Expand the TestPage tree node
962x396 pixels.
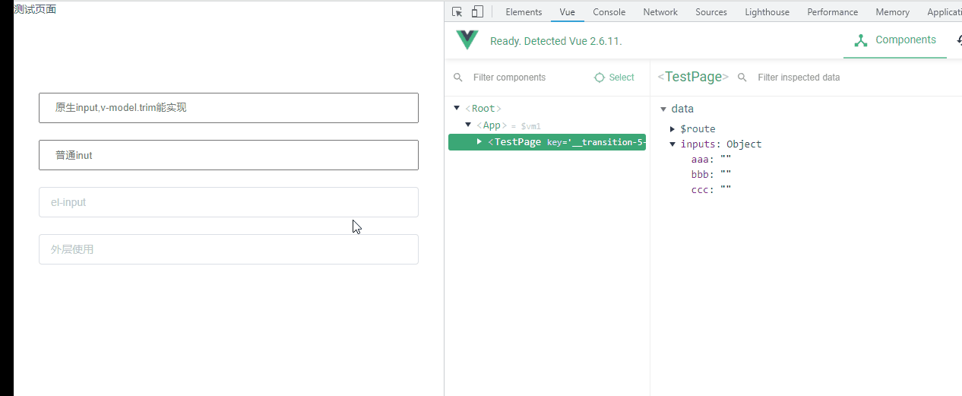(479, 142)
